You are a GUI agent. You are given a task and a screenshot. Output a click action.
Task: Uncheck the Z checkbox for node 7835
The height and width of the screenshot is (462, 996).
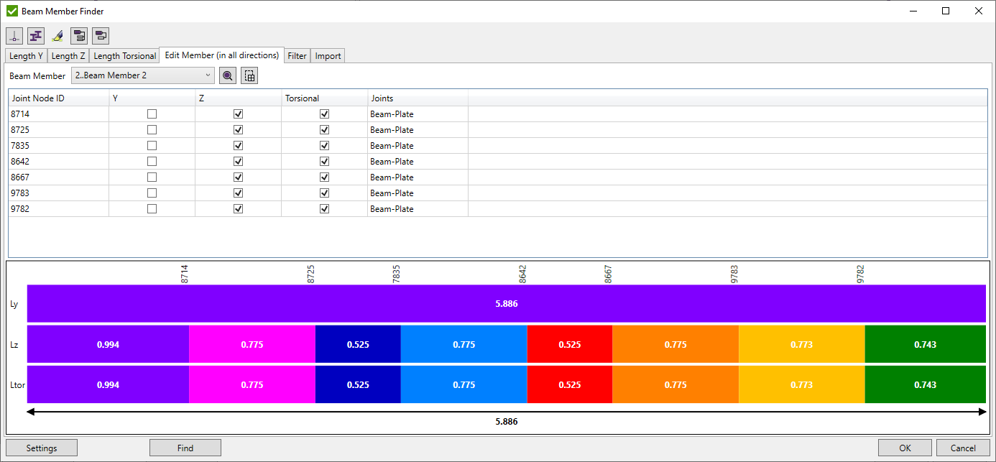point(238,145)
